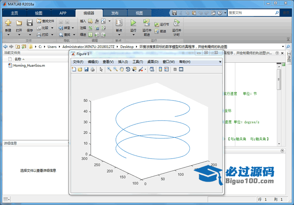The height and width of the screenshot is (205, 294).
Task: Click the 查找文件 (Find Files) button
Action: tap(45, 21)
